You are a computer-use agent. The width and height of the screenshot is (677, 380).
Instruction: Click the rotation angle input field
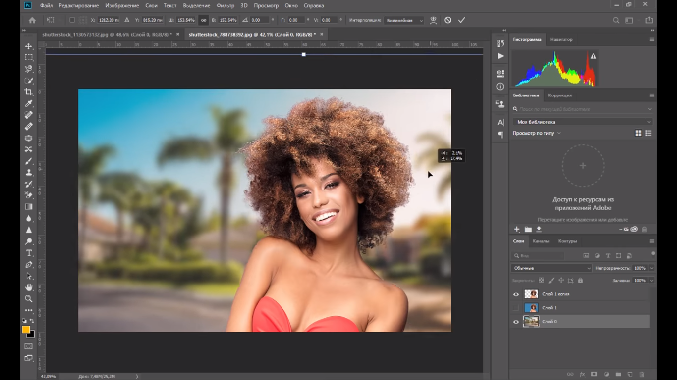(x=260, y=20)
